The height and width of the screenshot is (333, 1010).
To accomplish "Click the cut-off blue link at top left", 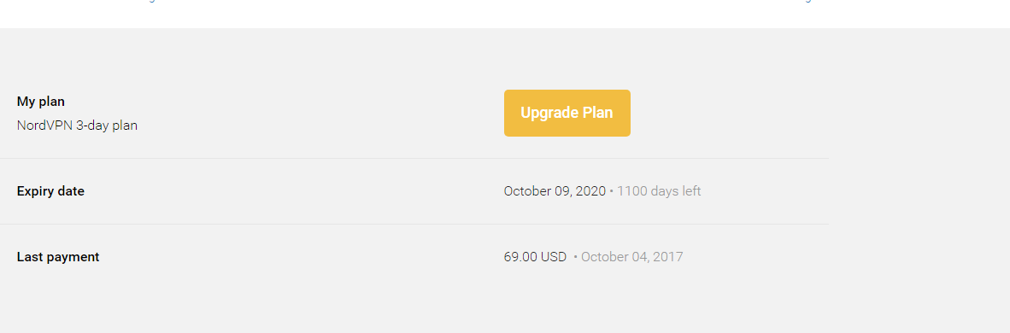I will coord(150,2).
